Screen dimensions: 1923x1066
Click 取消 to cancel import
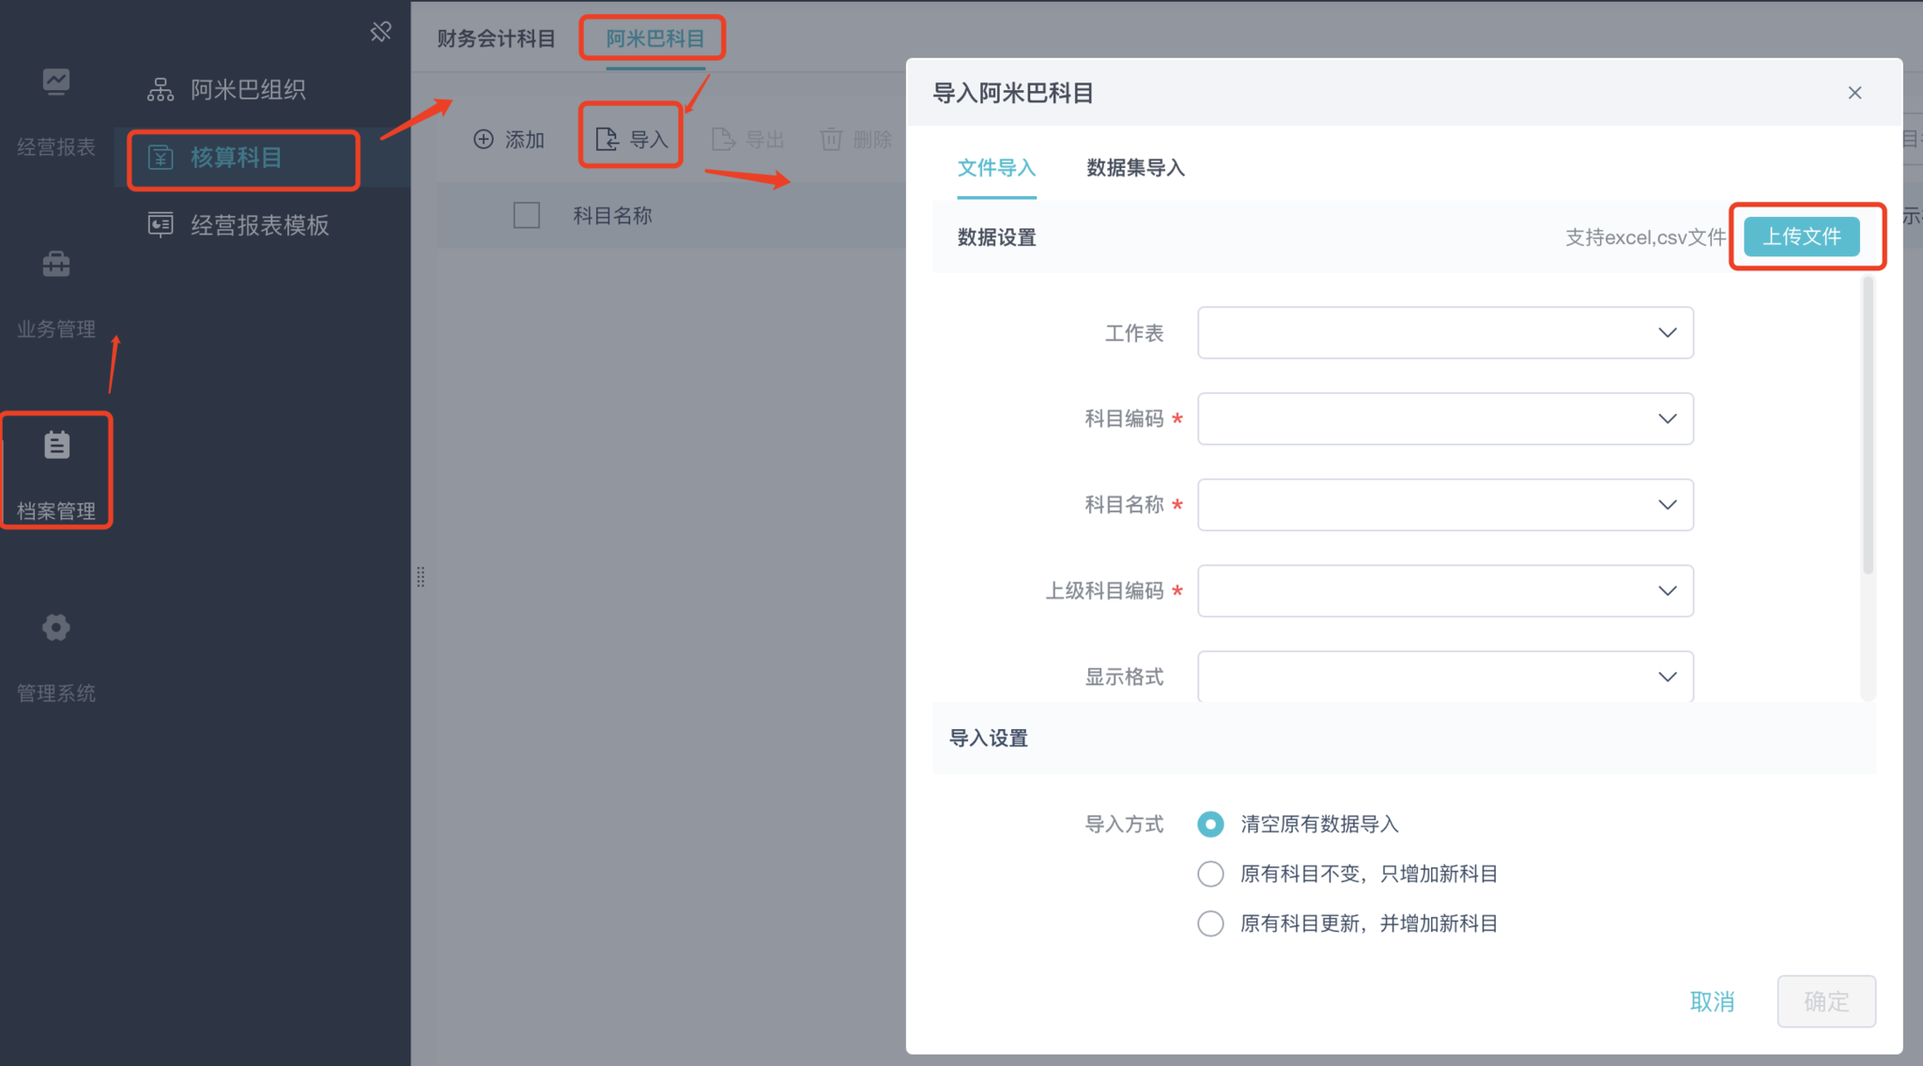(x=1711, y=1001)
